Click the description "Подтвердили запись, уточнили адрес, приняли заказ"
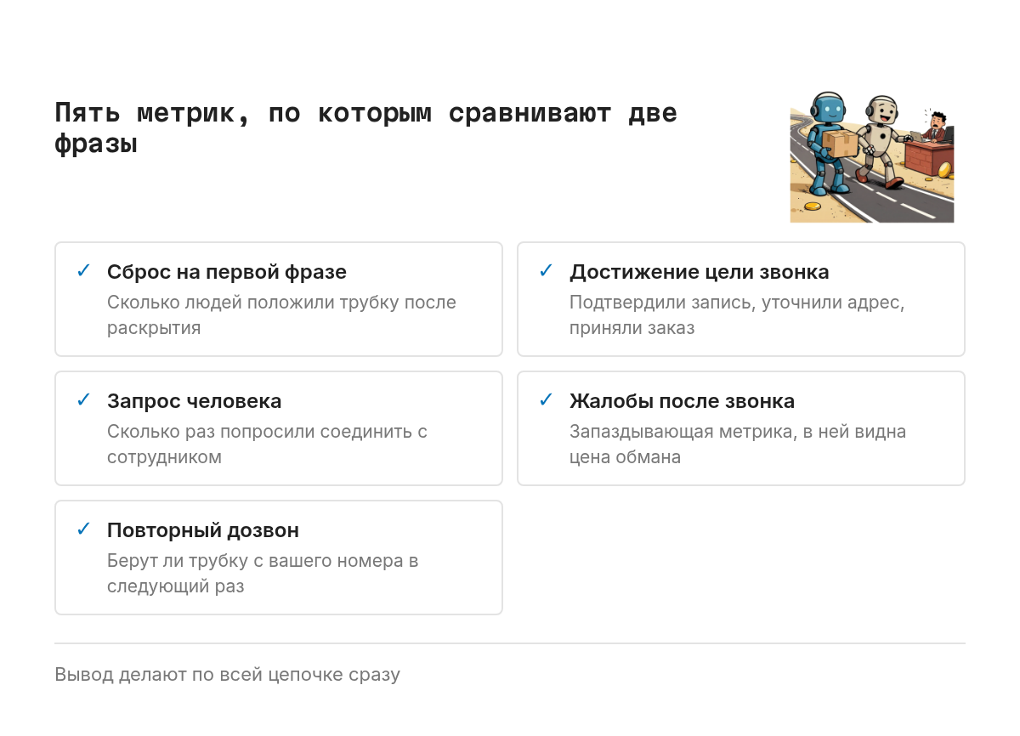Viewport: 1020px width, 736px height. click(x=737, y=315)
